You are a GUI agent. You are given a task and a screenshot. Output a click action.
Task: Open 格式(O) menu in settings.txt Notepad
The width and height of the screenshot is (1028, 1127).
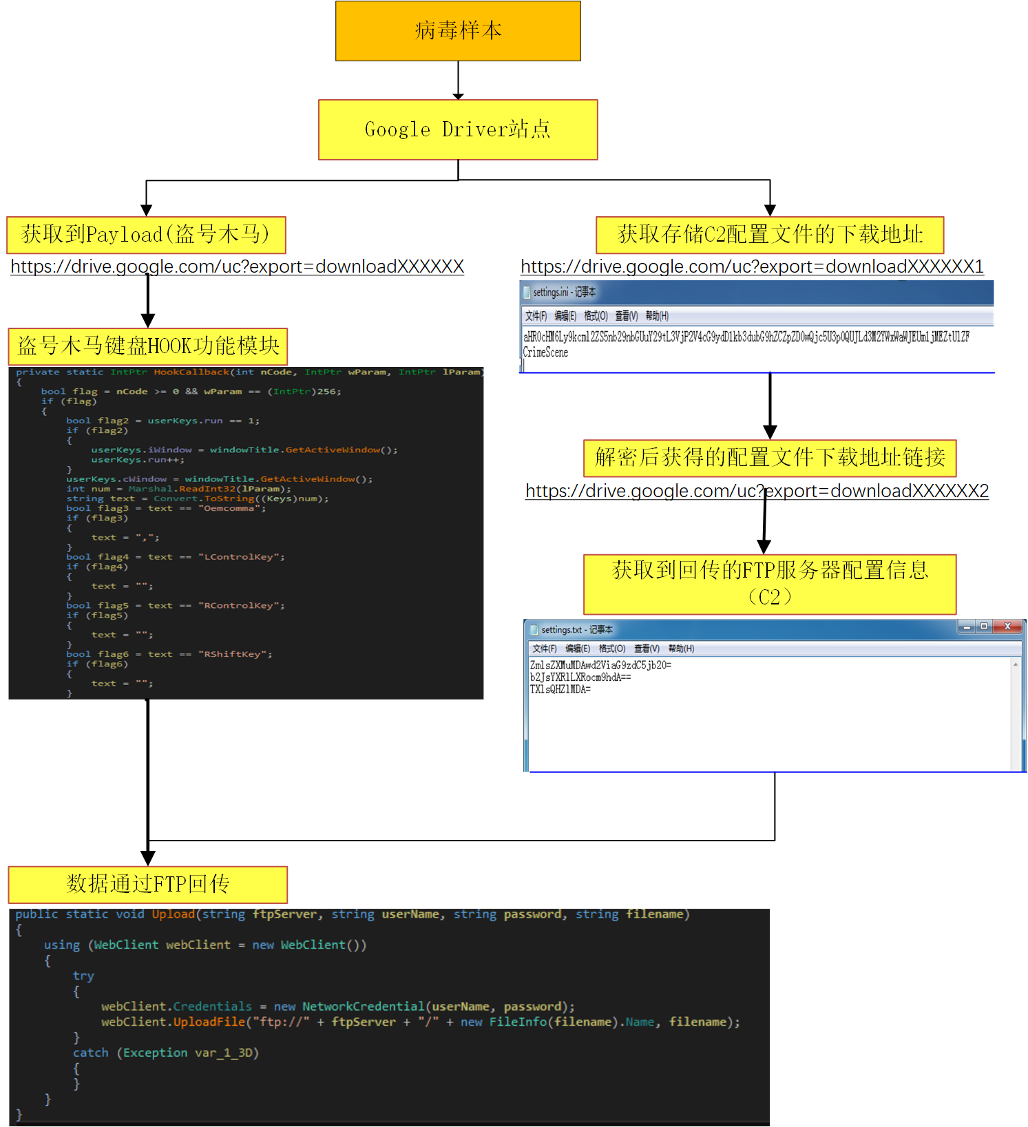(612, 649)
